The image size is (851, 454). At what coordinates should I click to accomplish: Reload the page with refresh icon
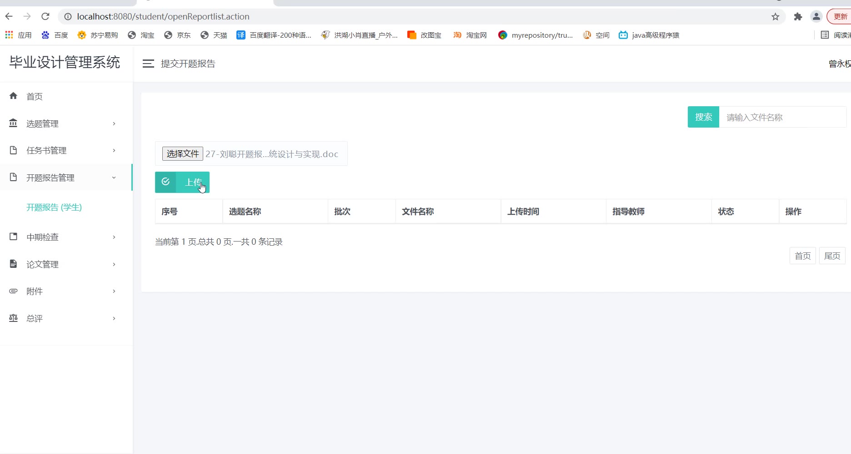coord(45,16)
